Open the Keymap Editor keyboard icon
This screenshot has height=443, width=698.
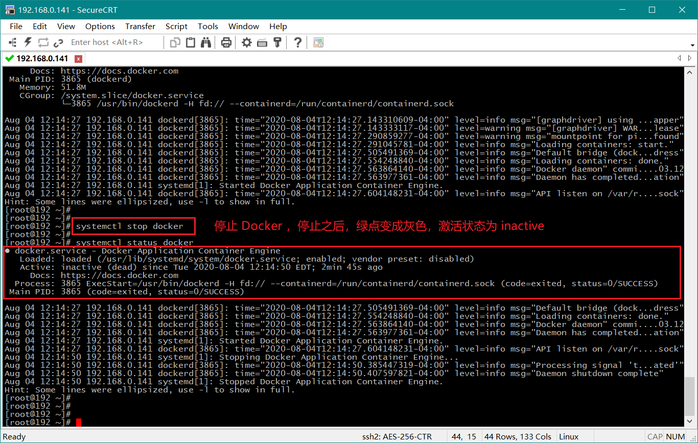(262, 42)
